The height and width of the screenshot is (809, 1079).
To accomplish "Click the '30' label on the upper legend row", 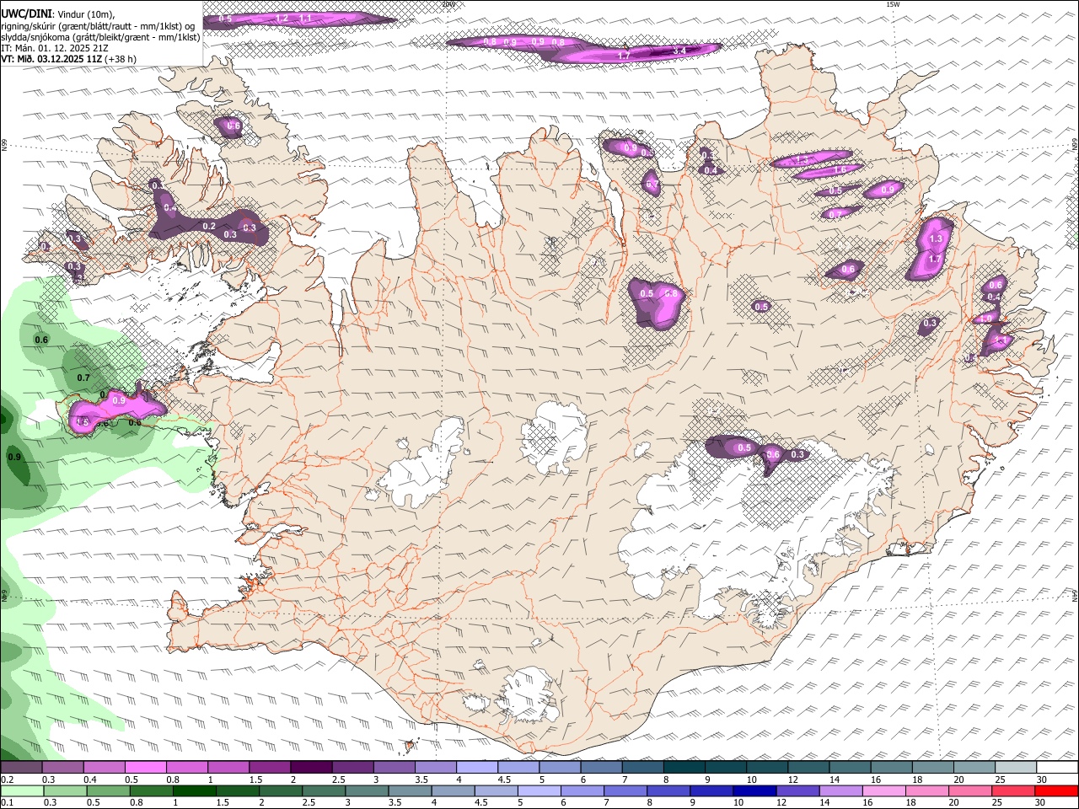I will (1042, 780).
